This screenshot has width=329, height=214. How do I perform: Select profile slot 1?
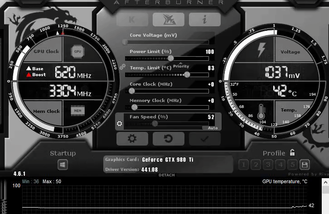(x=244, y=165)
